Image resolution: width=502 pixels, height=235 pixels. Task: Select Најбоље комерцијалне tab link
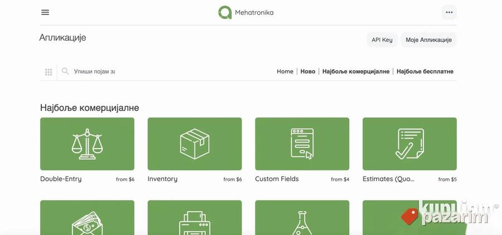(356, 72)
